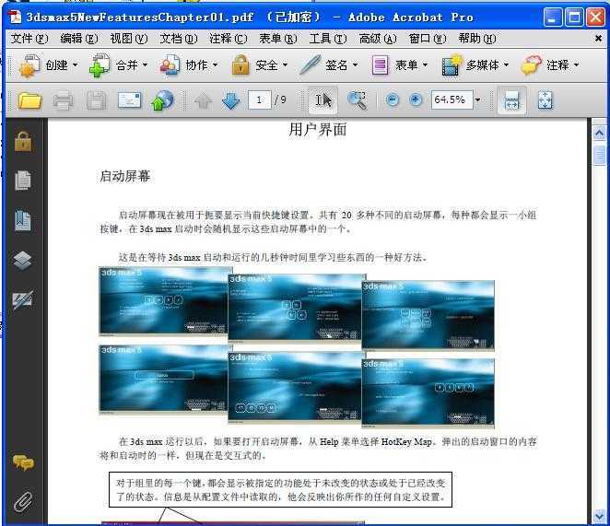
Task: Expand the 表单 toolbar dropdown arrow
Action: pos(425,65)
